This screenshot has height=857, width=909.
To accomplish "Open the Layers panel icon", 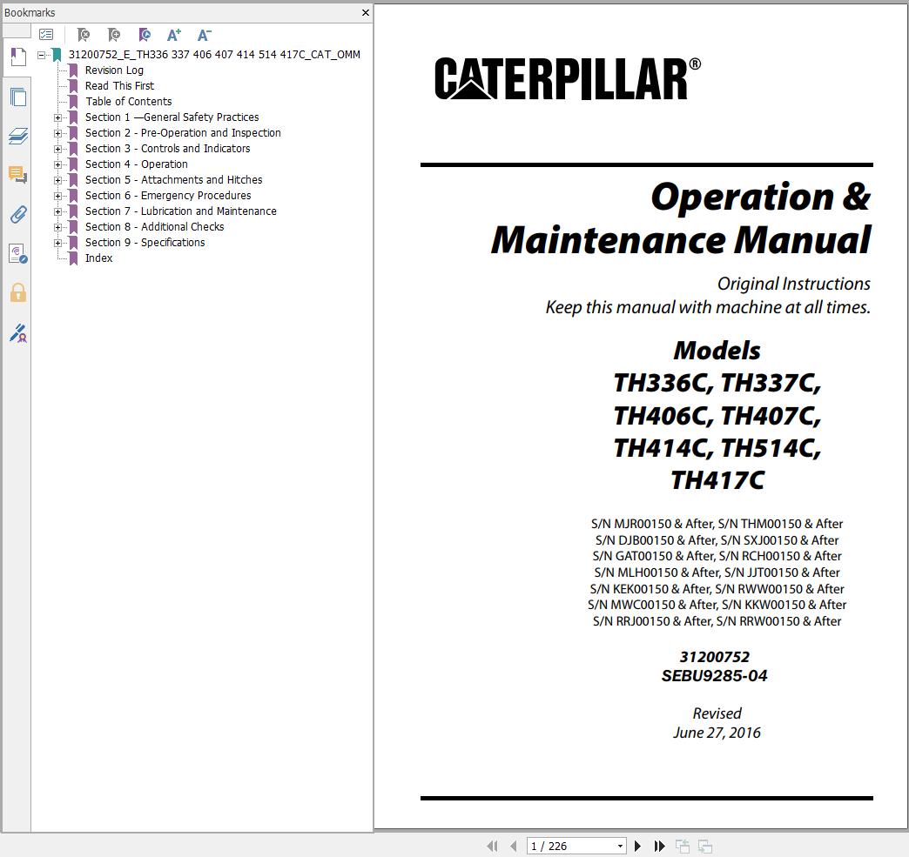I will (18, 137).
